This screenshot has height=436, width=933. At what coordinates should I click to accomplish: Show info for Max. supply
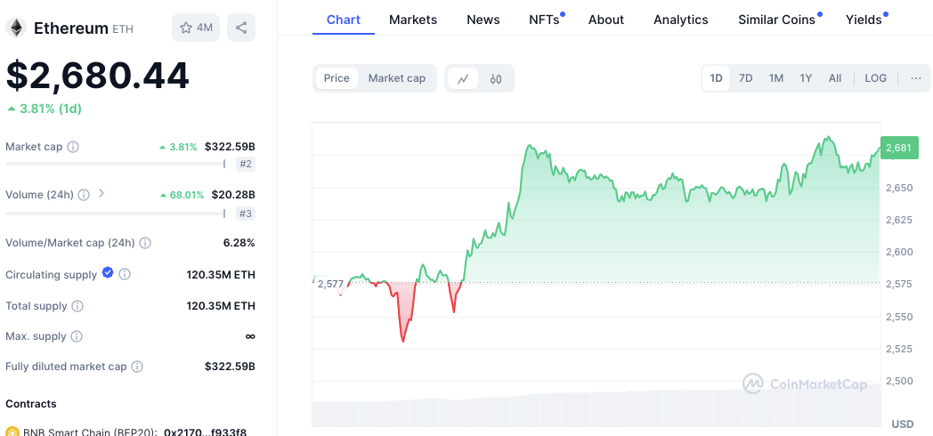[x=77, y=336]
